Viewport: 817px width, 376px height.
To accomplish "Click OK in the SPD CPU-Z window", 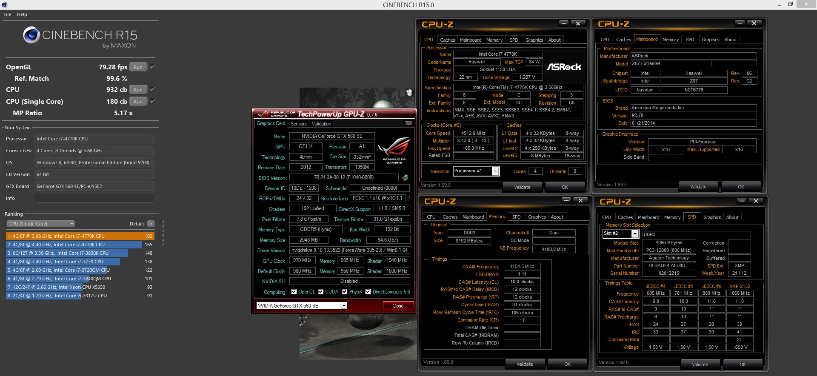I will (743, 365).
